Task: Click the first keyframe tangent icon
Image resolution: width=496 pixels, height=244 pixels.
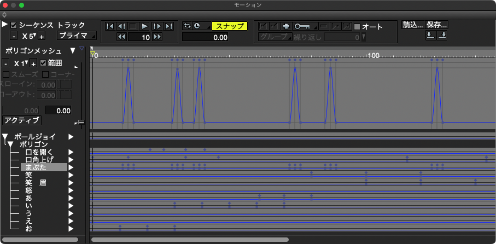Action: click(263, 26)
